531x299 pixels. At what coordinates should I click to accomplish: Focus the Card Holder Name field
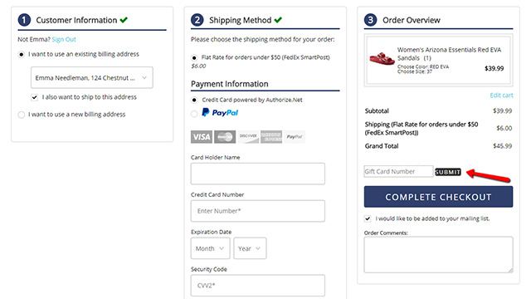258,174
